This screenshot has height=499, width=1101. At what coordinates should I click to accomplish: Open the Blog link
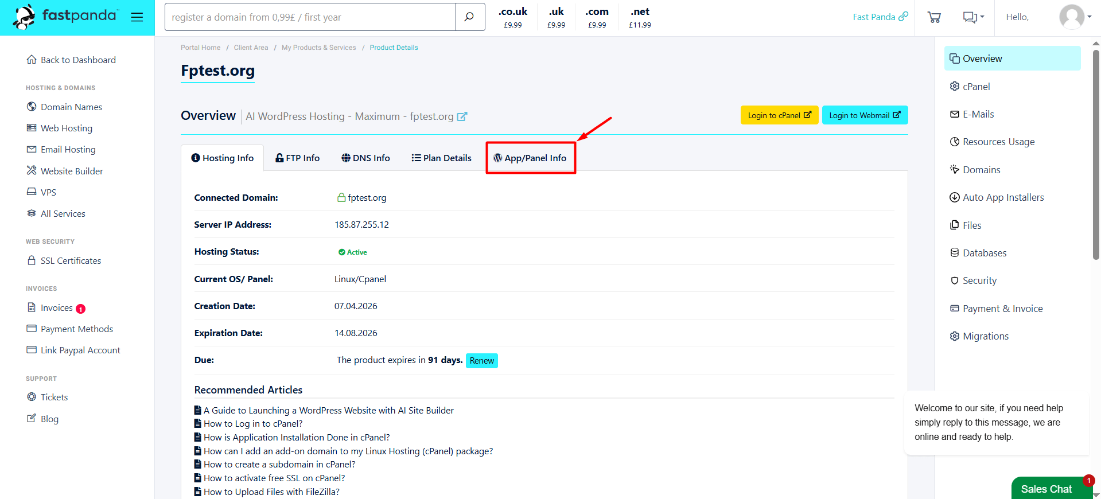[42, 419]
